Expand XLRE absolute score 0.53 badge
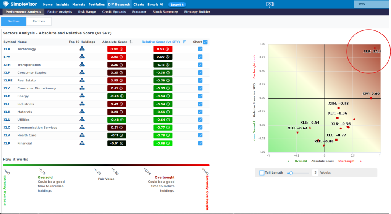The height and width of the screenshot is (214, 391). point(116,80)
